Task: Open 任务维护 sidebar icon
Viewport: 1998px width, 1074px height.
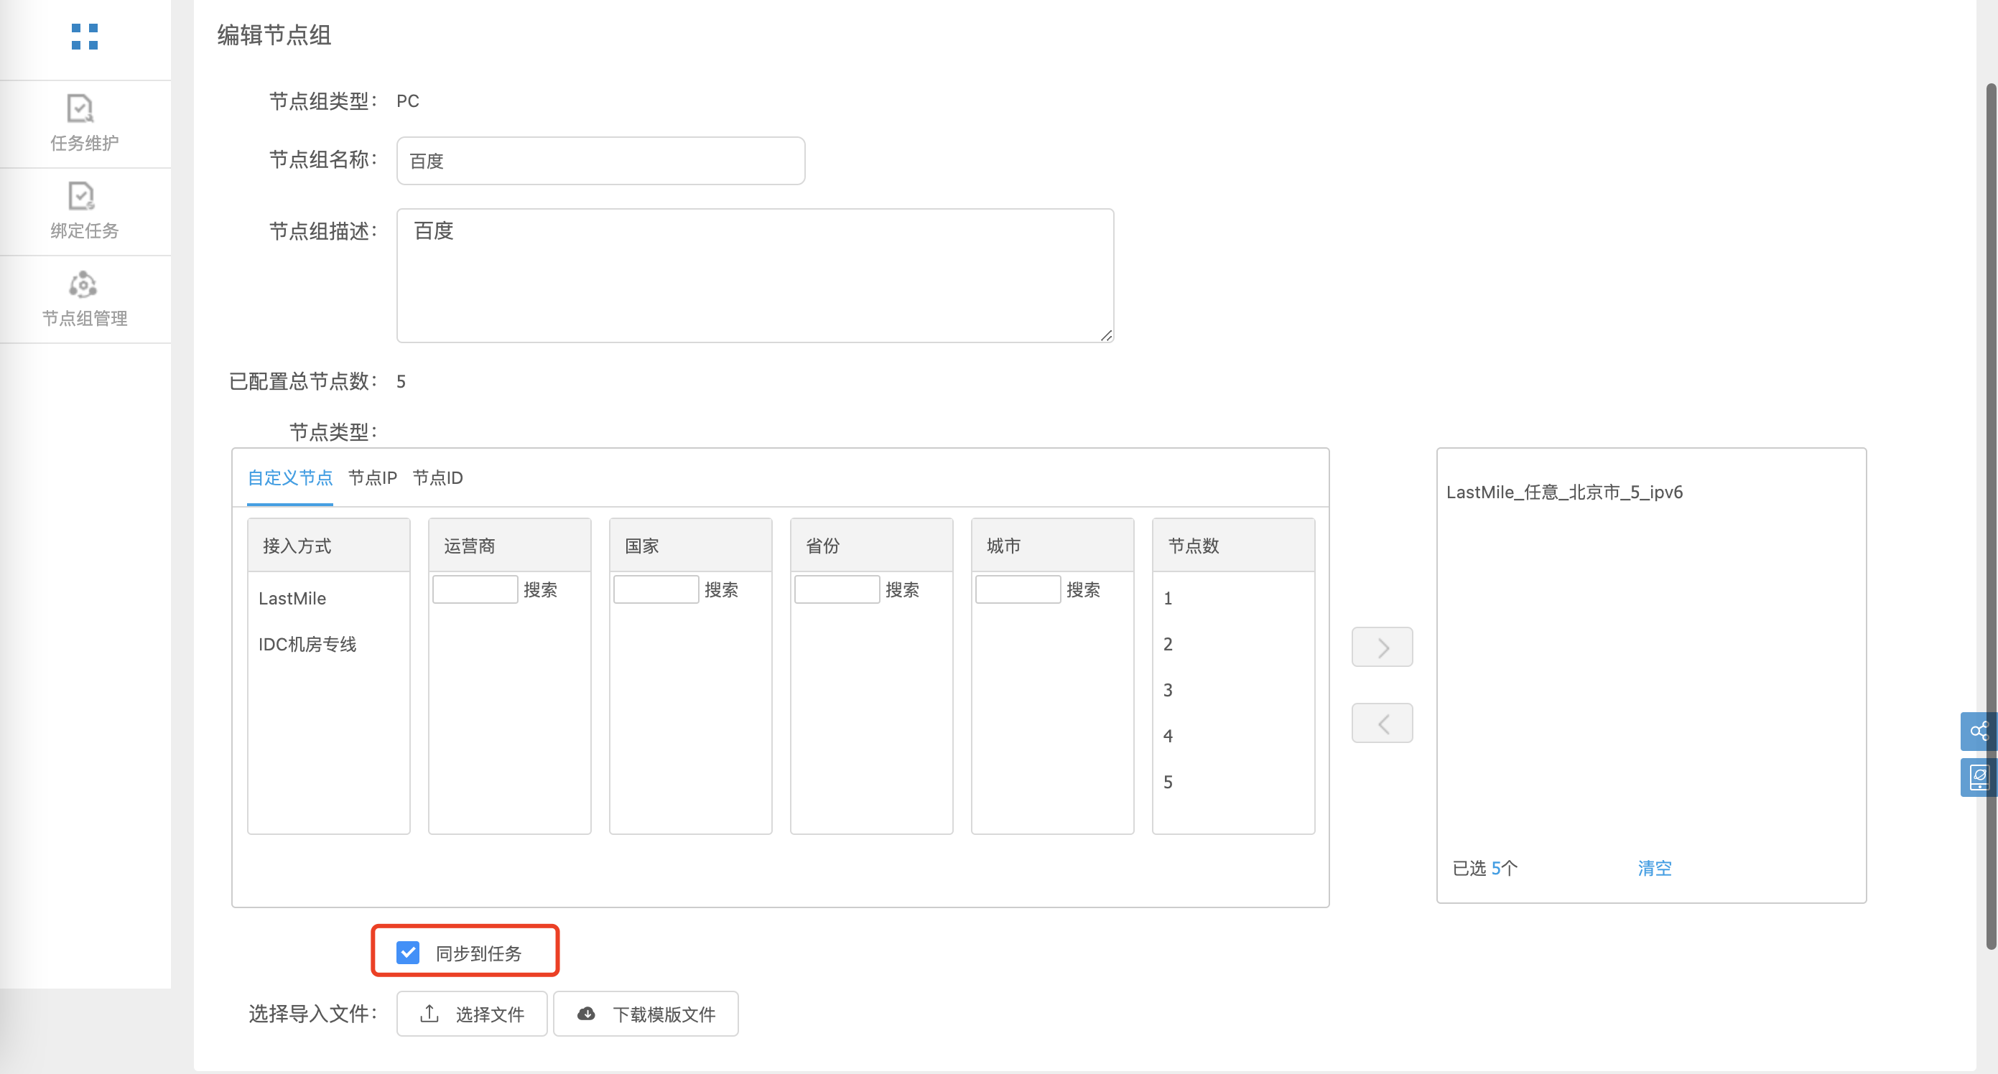Action: click(81, 108)
